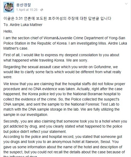Screen dimensions: 131x157
Task: Open the 용산경찰 page name link
Action: 24,5
